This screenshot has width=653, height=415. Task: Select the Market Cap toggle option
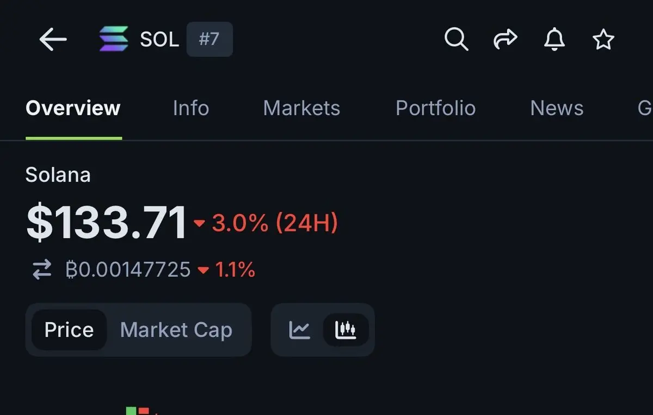click(x=176, y=330)
